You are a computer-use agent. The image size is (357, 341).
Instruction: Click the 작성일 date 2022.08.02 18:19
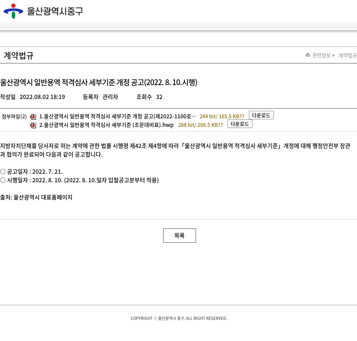[42, 97]
